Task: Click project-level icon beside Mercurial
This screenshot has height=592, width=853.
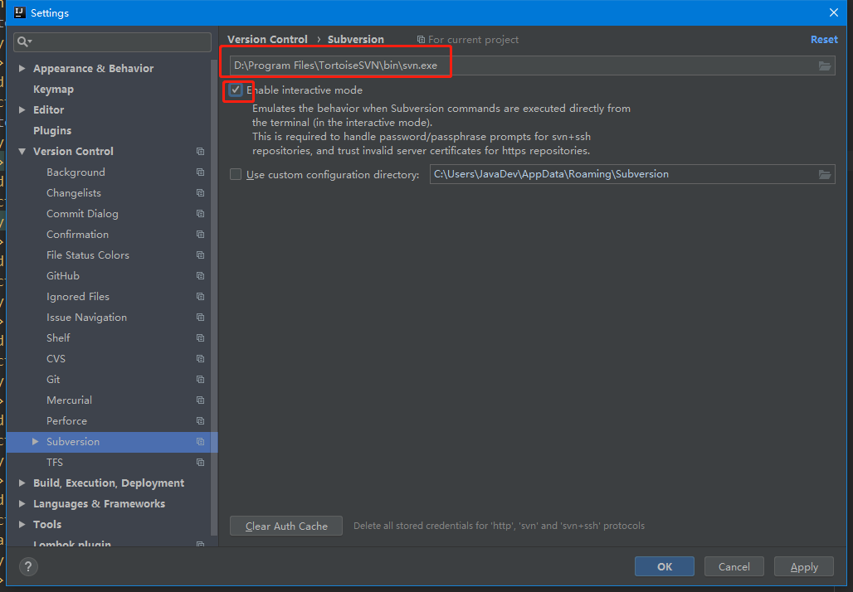Action: click(200, 400)
